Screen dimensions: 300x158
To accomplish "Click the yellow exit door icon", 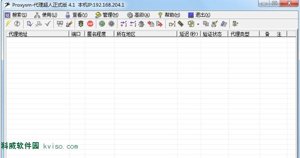I will 235,24.
